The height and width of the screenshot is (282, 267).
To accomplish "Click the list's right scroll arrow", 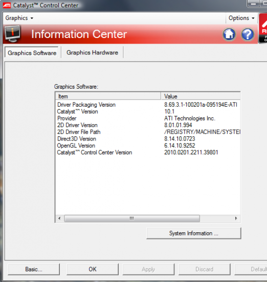I will tap(236, 218).
